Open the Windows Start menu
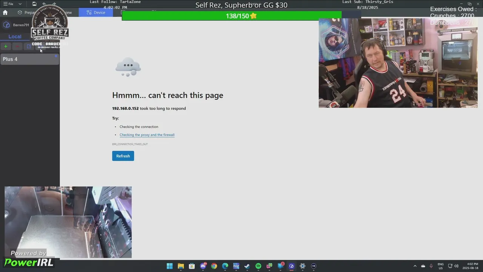The width and height of the screenshot is (483, 272). tap(170, 266)
